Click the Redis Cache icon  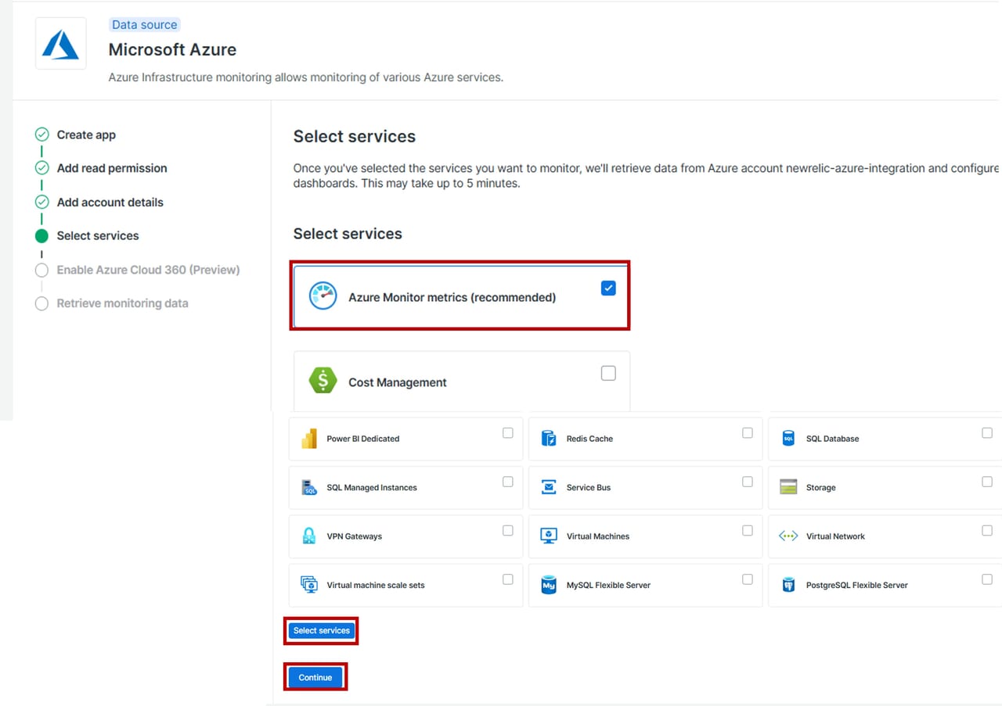[549, 439]
